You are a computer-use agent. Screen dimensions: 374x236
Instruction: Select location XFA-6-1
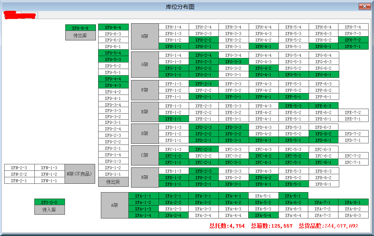coord(293,196)
